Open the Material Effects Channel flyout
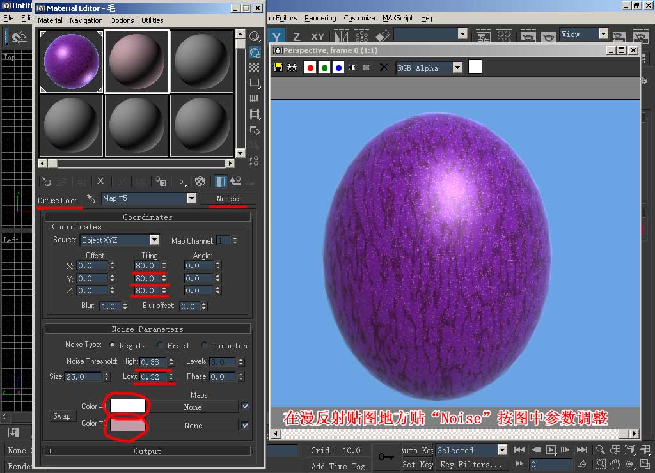Screen dimensions: 655x473 182,182
